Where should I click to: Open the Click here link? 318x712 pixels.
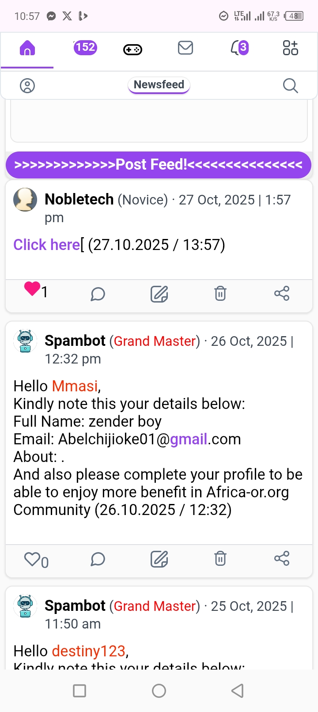coord(46,245)
